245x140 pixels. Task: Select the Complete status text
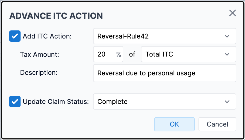[112, 101]
